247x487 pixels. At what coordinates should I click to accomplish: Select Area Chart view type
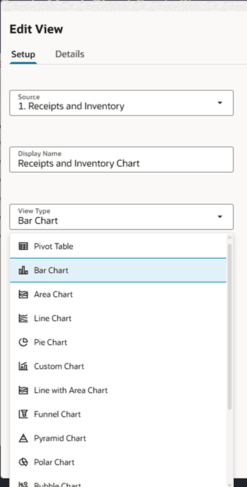[x=118, y=294]
